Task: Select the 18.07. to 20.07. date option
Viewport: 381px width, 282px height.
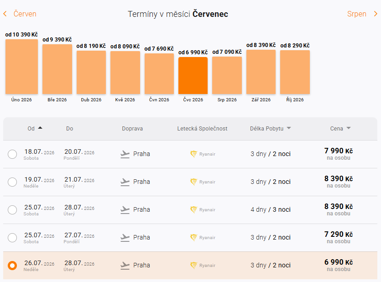Action: pos(12,154)
